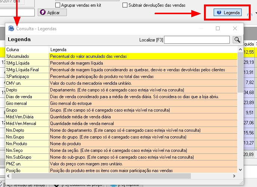
Task: Select the %Mg.Líquida row
Action: [x=121, y=63]
